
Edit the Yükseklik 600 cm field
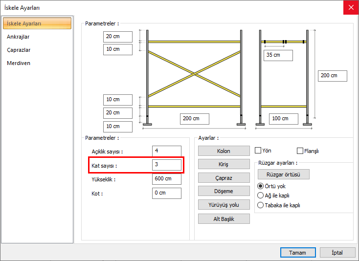click(166, 179)
